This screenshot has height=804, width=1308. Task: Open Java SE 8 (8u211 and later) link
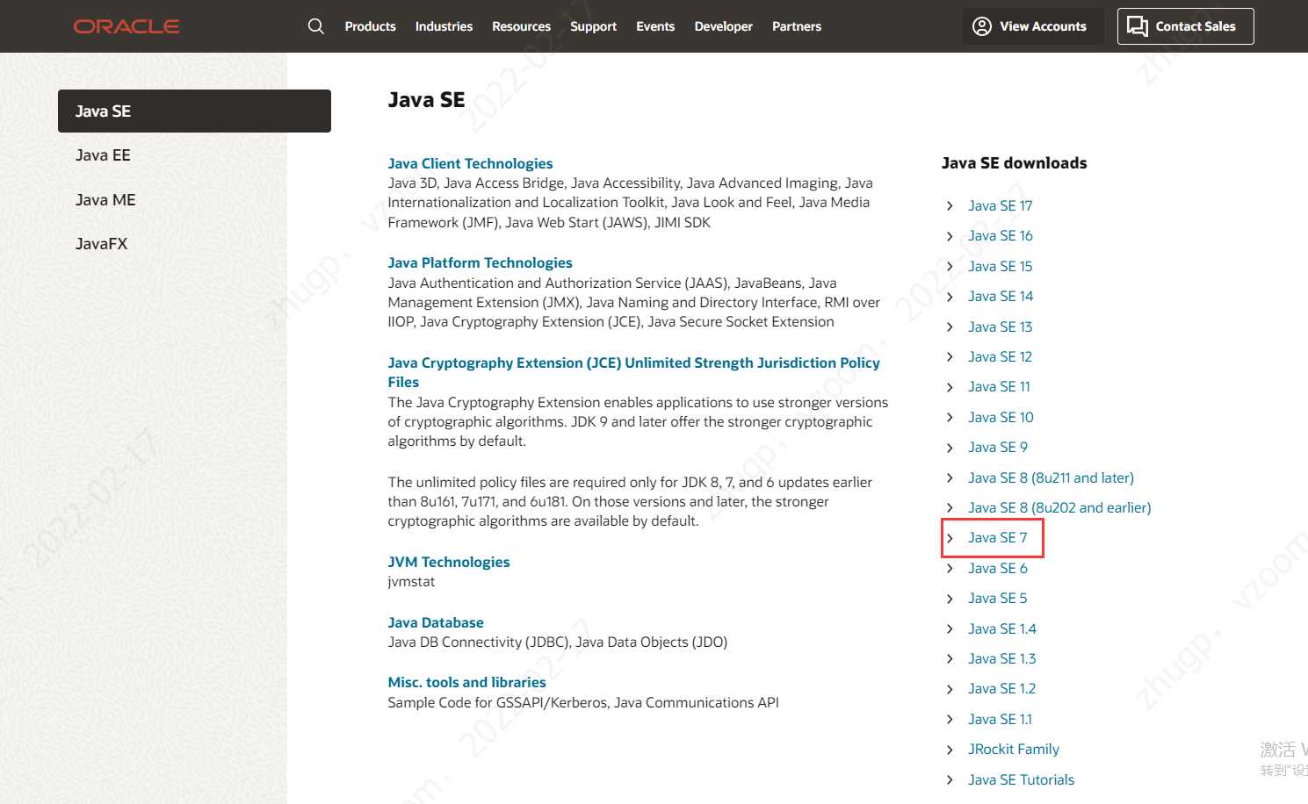tap(1051, 477)
